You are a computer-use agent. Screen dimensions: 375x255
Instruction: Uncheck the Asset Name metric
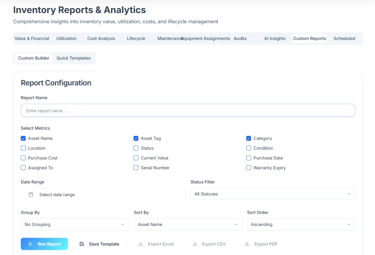[x=23, y=138]
